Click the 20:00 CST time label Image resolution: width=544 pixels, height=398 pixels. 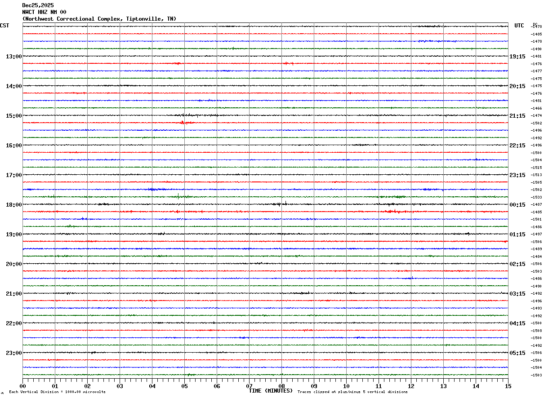[x=13, y=264]
